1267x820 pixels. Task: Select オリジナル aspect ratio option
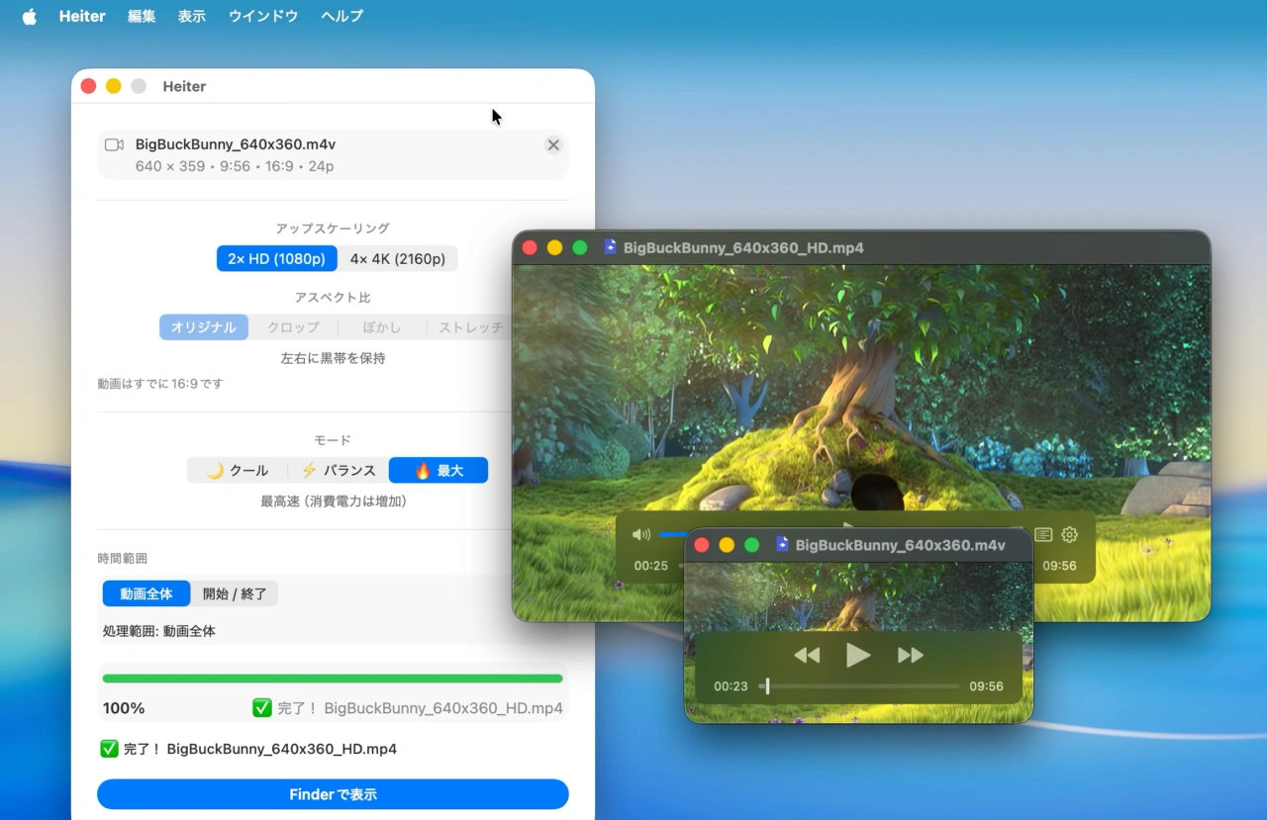click(x=204, y=327)
